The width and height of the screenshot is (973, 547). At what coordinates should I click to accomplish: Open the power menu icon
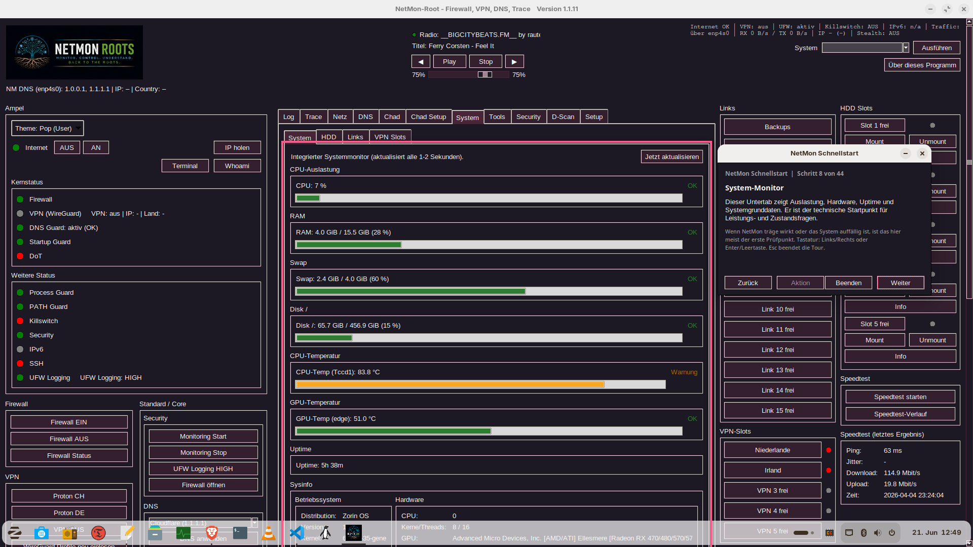pyautogui.click(x=892, y=532)
